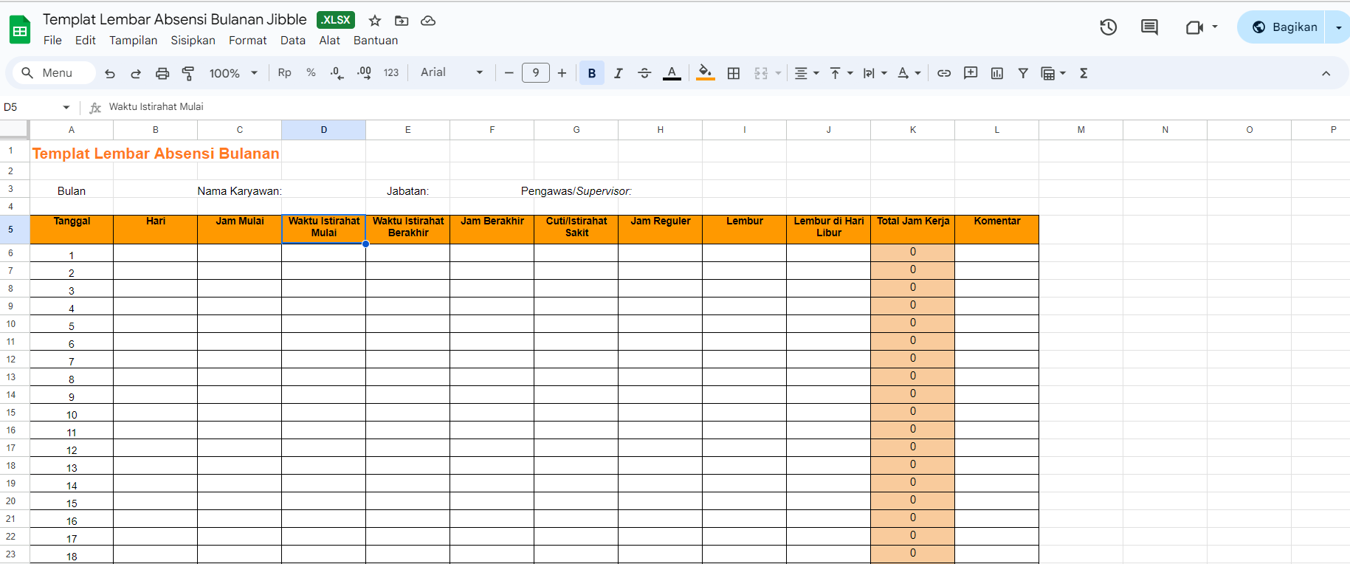
Task: Open functions sigma icon
Action: pos(1084,73)
